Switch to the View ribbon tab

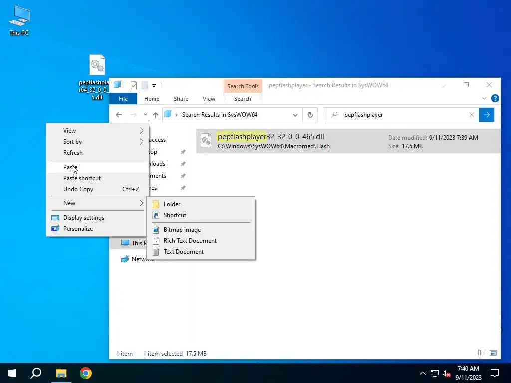209,99
